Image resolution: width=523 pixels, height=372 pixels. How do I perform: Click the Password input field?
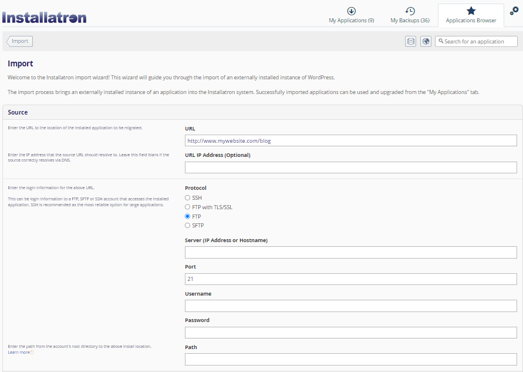coord(350,333)
